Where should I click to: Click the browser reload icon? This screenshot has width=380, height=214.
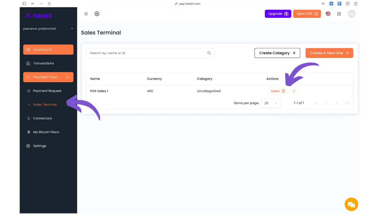pos(49,4)
